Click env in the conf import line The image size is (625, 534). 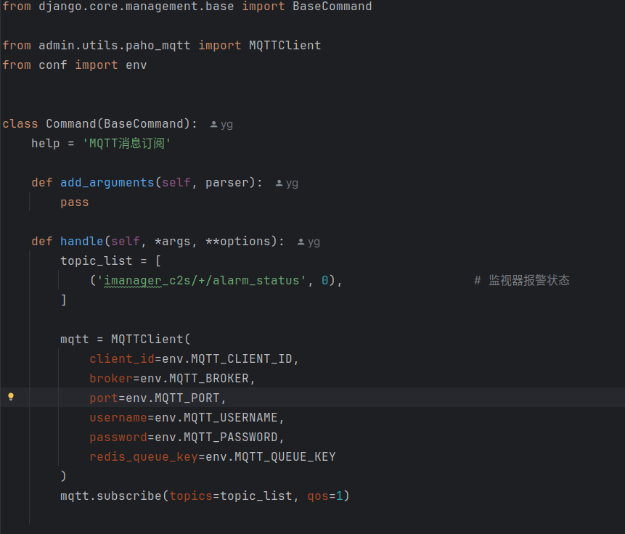click(136, 65)
